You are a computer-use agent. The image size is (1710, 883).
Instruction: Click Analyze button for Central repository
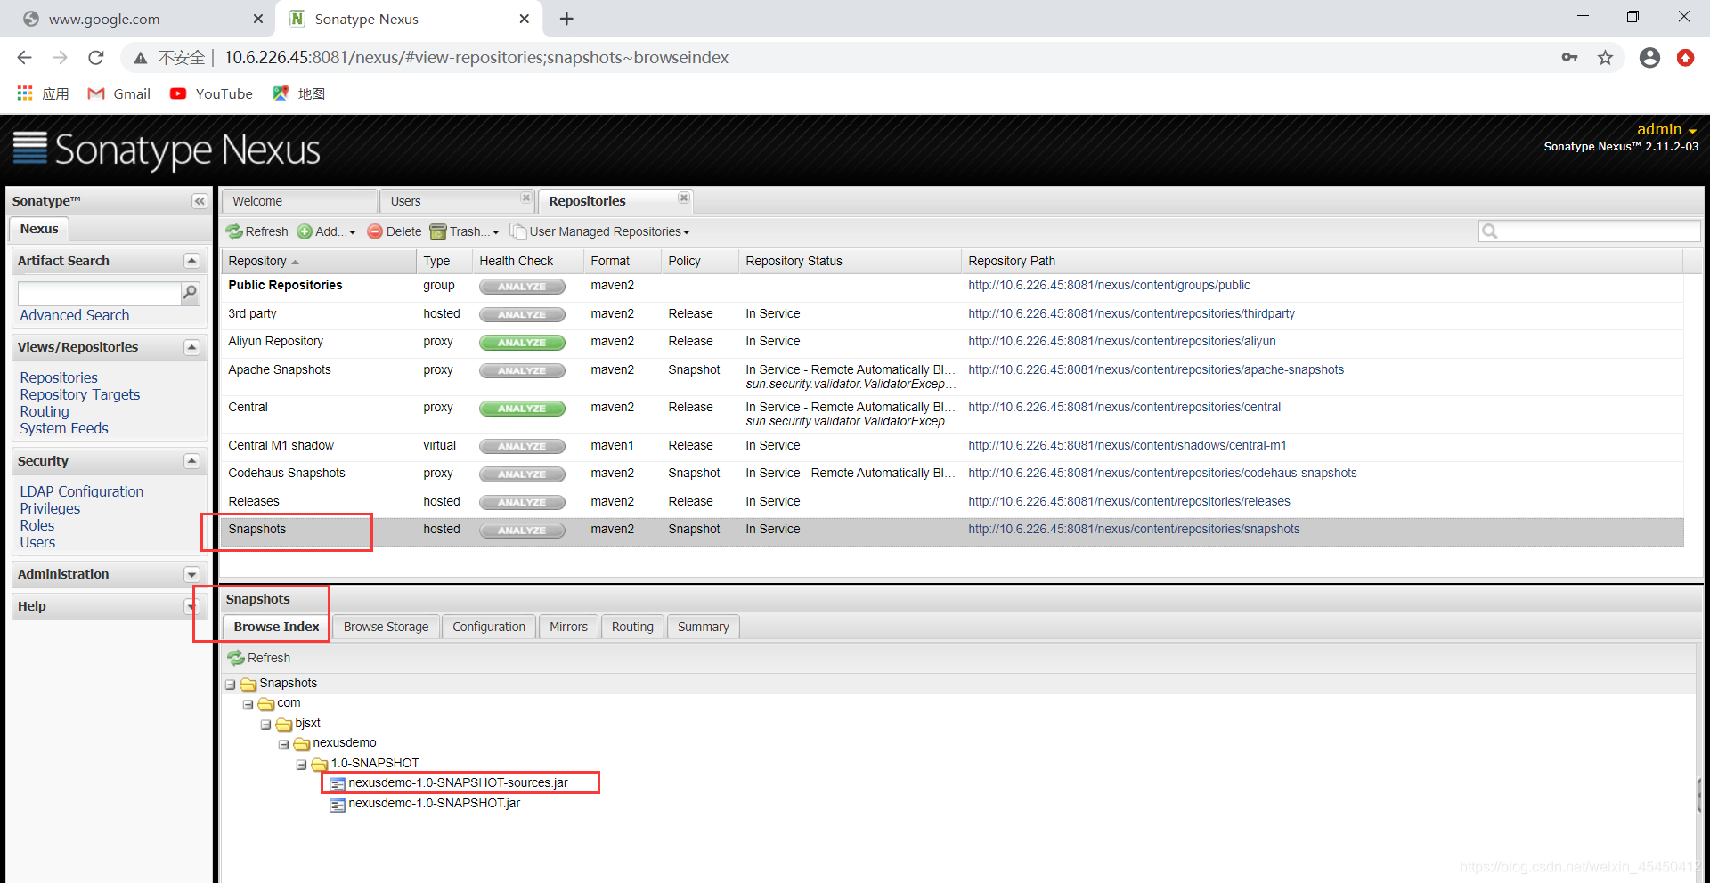click(522, 409)
